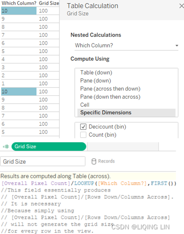Choose Pane (across then down)

pyautogui.click(x=110, y=89)
